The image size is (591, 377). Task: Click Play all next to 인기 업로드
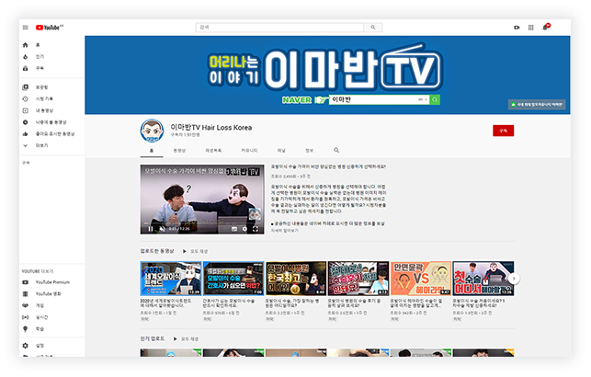[187, 339]
